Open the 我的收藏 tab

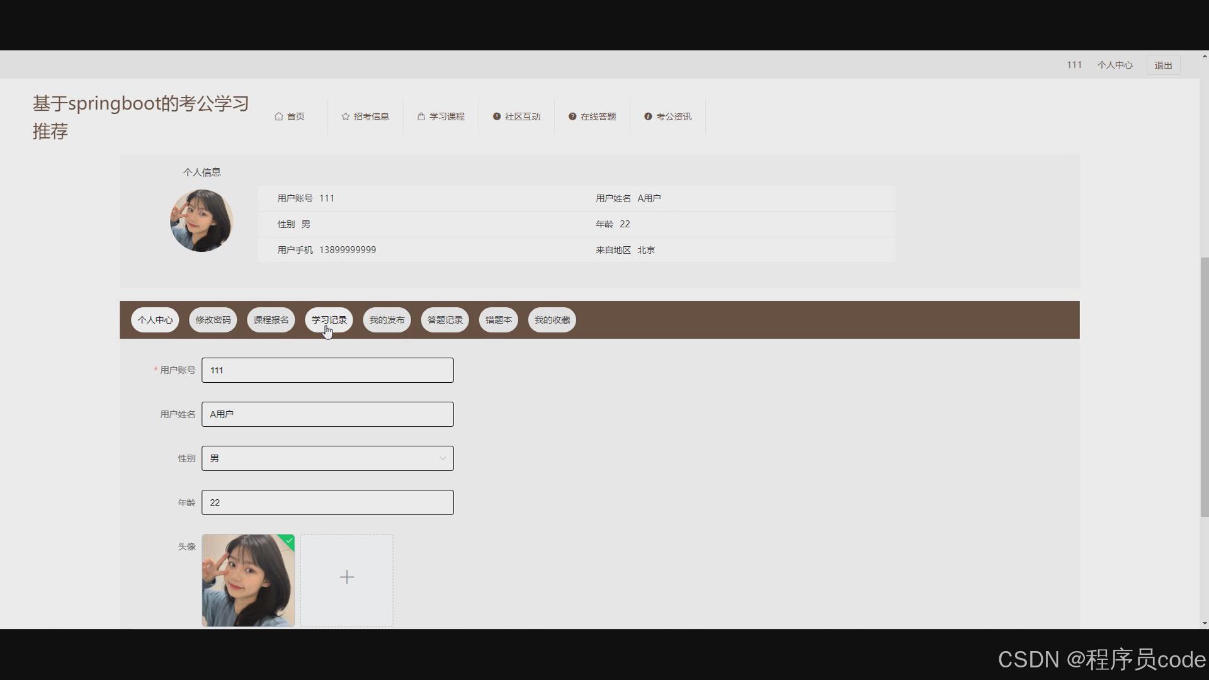tap(552, 320)
